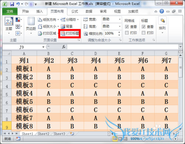Click the Redo icon in quick access toolbar
Viewport: 185px width, 144px height.
(x=27, y=4)
